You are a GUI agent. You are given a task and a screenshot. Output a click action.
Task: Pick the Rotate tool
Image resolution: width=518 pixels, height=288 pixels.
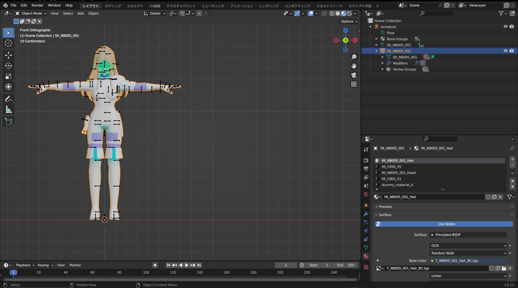[x=8, y=66]
